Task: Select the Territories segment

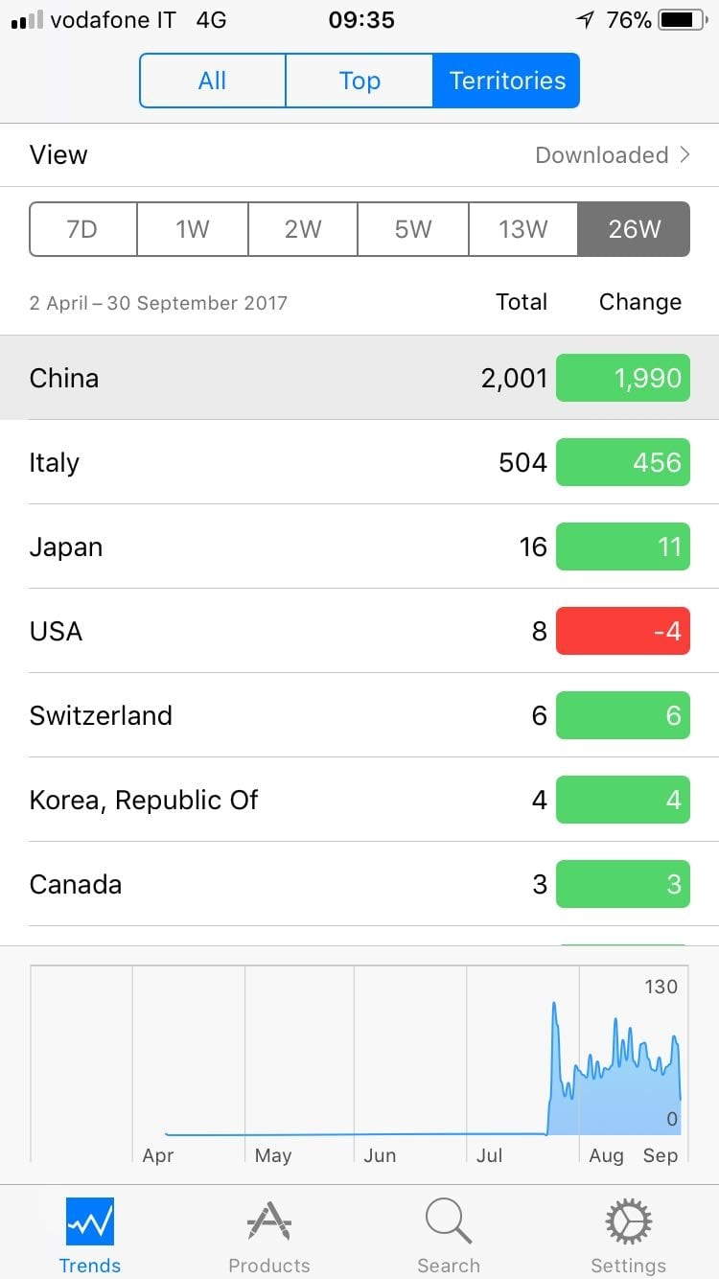Action: pyautogui.click(x=507, y=81)
